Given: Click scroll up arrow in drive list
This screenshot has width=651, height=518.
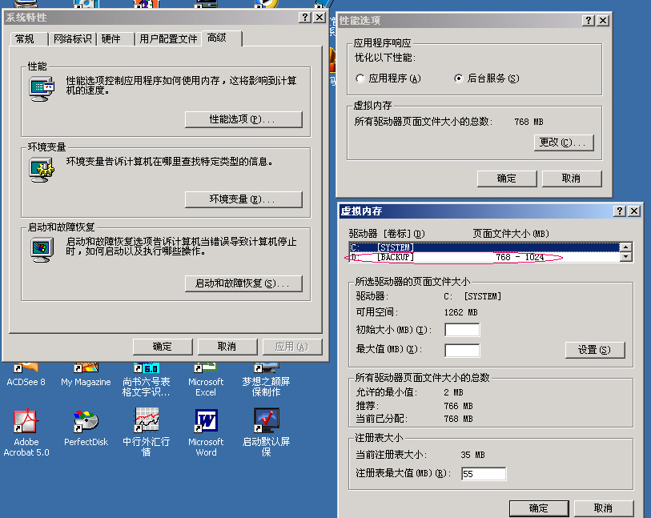Looking at the screenshot, I should [625, 247].
